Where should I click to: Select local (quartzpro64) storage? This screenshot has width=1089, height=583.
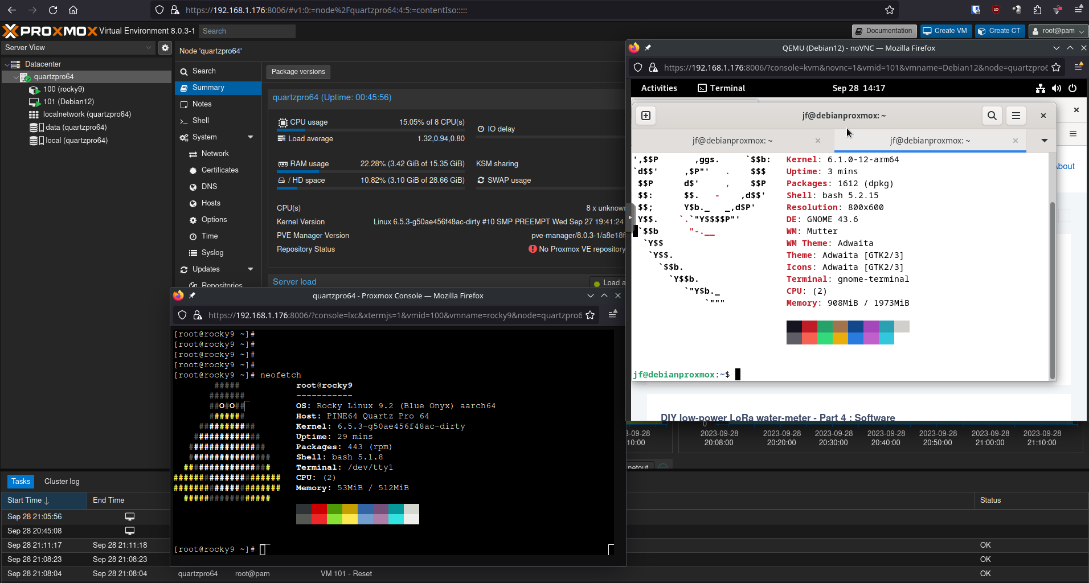(x=76, y=141)
